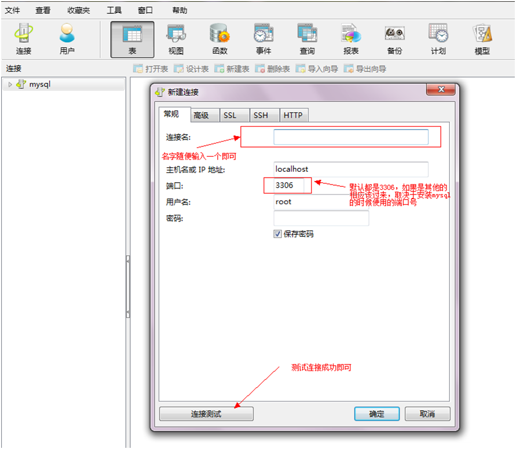Open the 视图 (View) toolbar icon
Viewport: 516px width, 449px height.
click(x=175, y=39)
